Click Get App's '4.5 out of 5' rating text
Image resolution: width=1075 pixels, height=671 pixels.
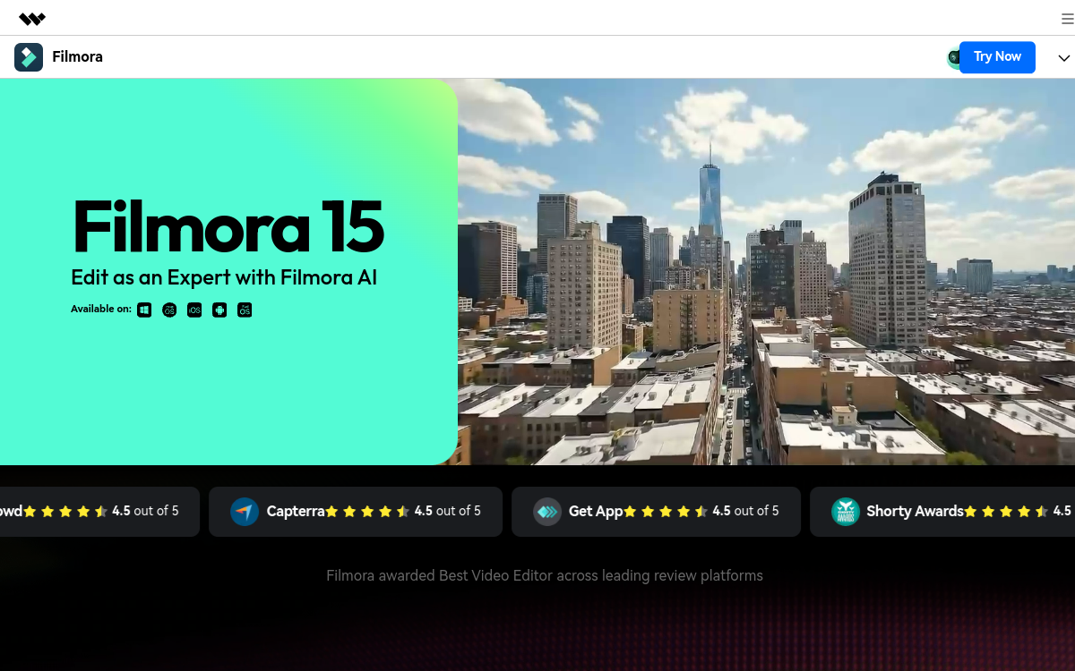(745, 511)
